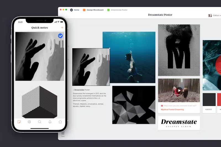Open the Mystical Forest Dreaming link
The width and height of the screenshot is (221, 147).
click(172, 109)
